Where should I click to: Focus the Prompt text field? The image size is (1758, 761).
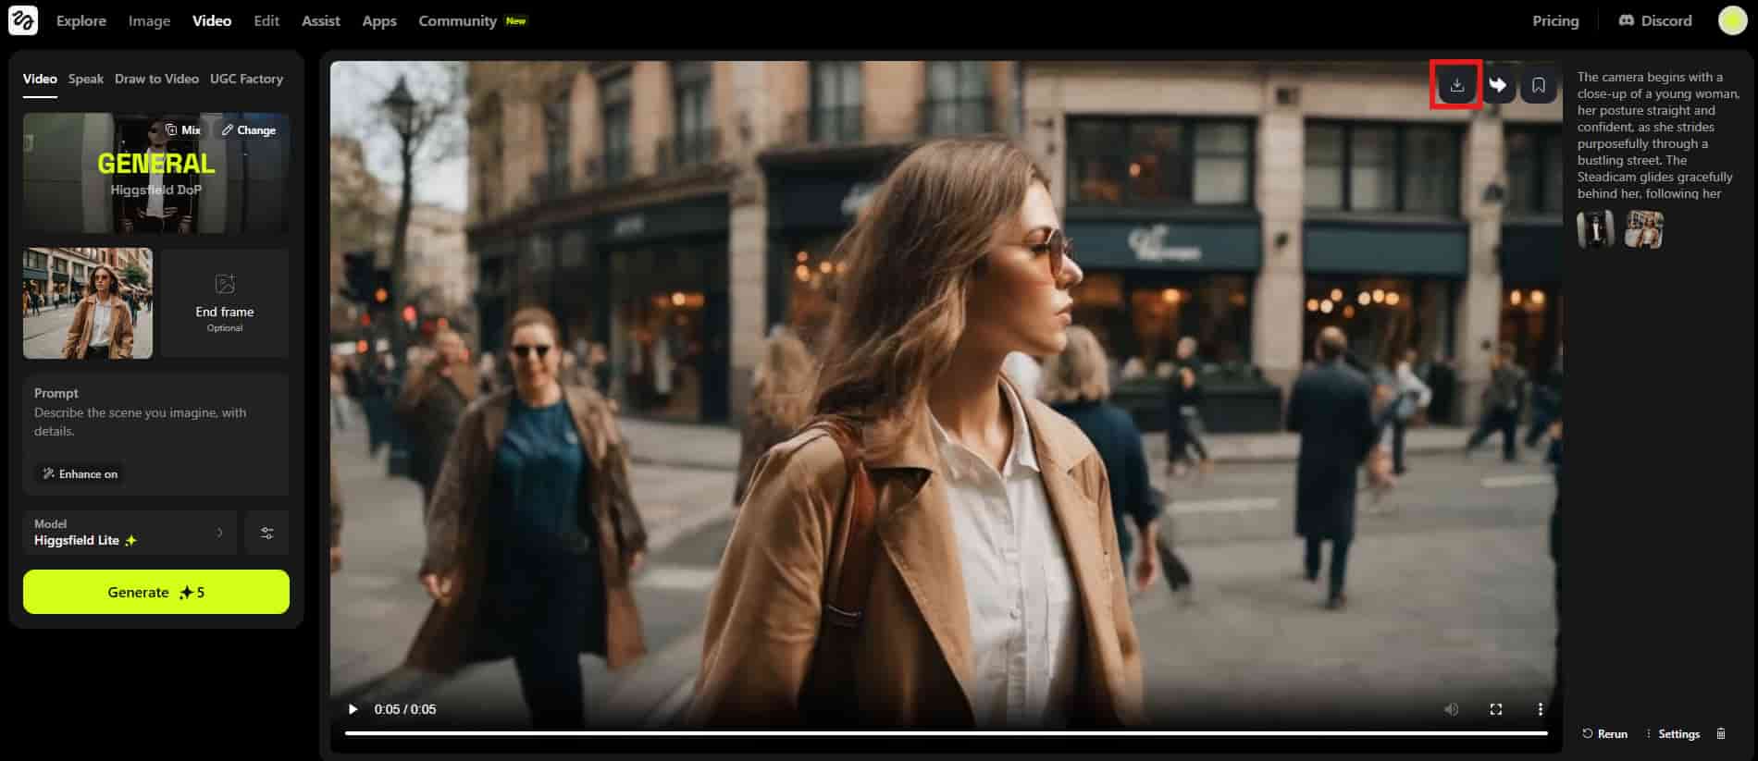pos(156,422)
